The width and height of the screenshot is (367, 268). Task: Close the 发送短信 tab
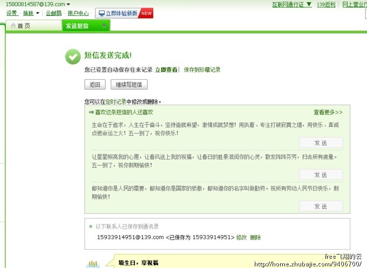click(104, 25)
